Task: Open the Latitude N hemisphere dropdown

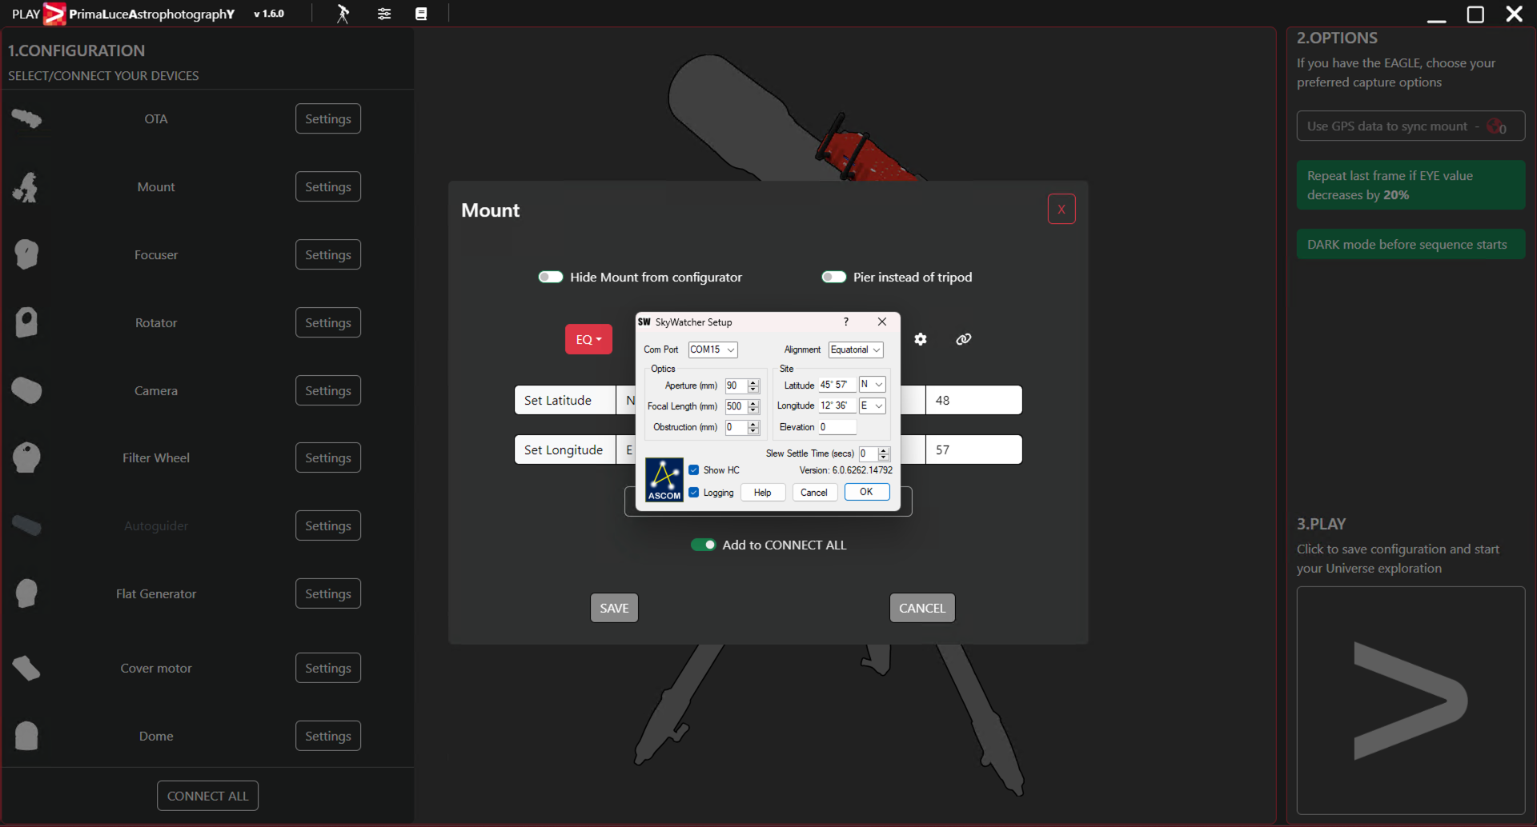Action: click(x=872, y=385)
